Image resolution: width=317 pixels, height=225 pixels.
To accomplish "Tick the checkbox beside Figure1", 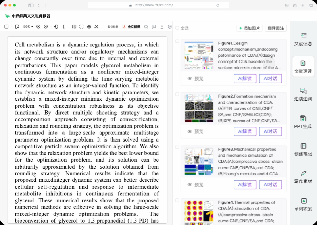I will click(x=177, y=41).
